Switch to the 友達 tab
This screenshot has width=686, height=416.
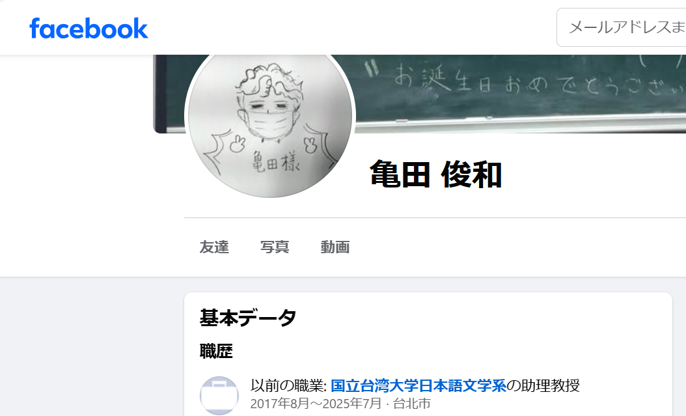(214, 247)
